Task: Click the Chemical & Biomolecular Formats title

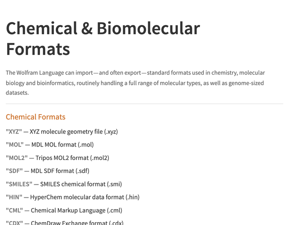Action: (102, 39)
